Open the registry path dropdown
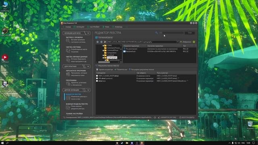 (177, 42)
